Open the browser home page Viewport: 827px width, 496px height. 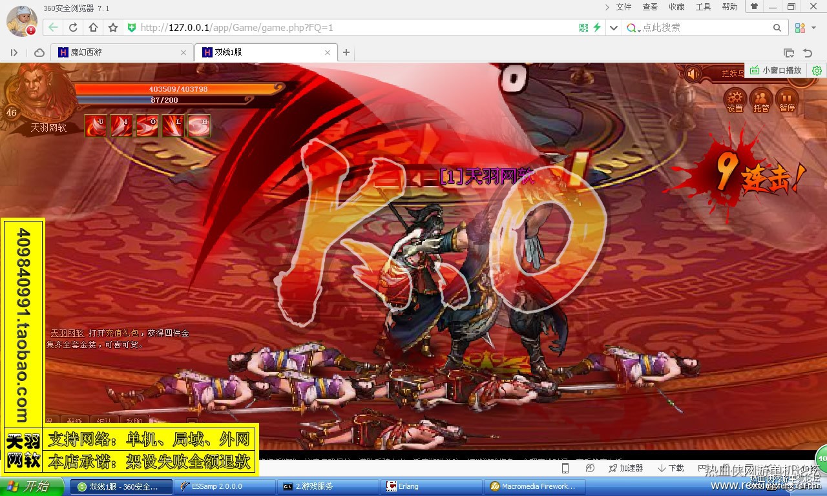click(93, 28)
